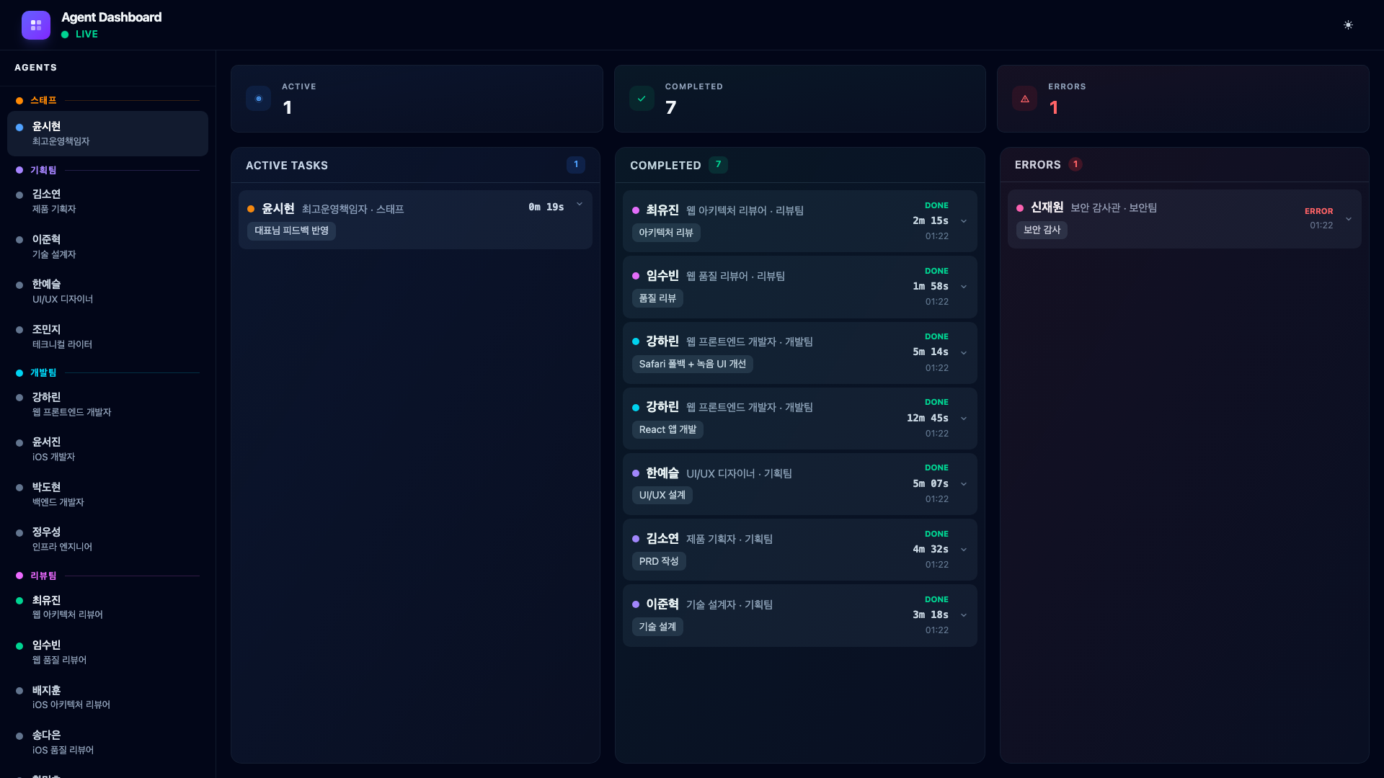Click the green LIVE status indicator
This screenshot has width=1384, height=778.
tap(79, 34)
